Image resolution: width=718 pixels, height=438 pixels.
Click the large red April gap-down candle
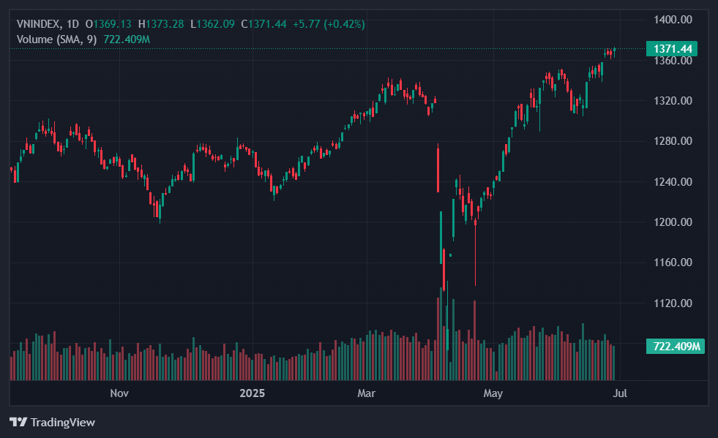pos(438,168)
